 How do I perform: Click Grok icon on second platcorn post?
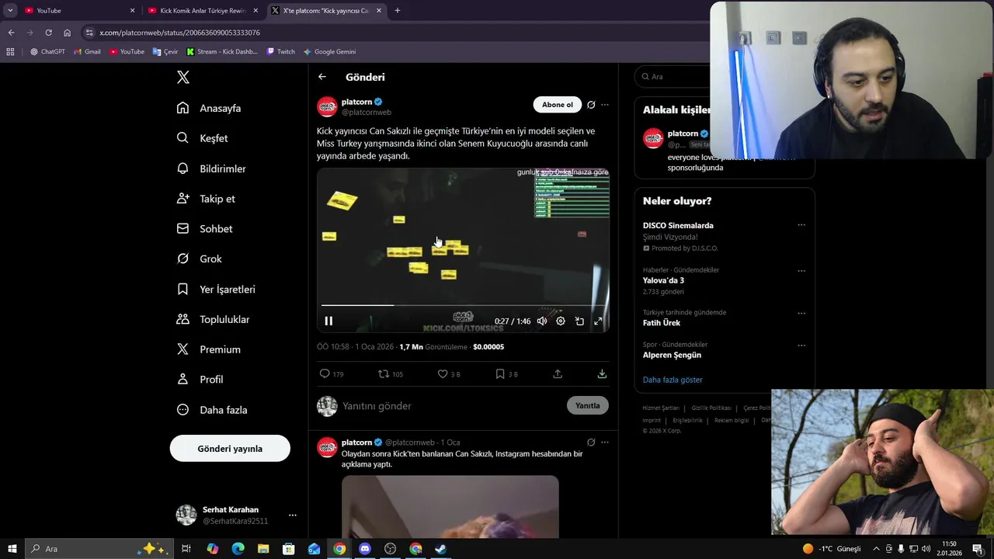(591, 442)
